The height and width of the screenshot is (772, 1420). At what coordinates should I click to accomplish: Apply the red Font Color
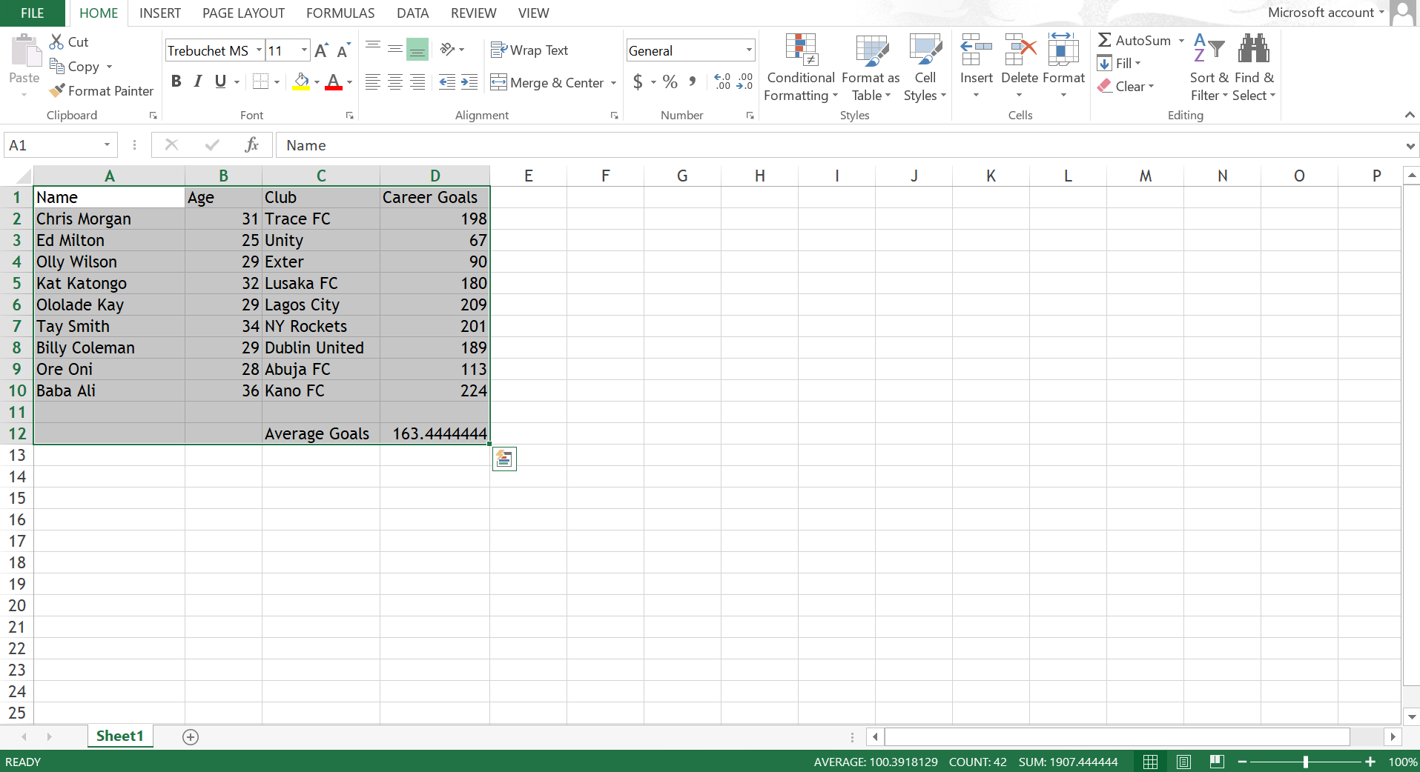(334, 82)
